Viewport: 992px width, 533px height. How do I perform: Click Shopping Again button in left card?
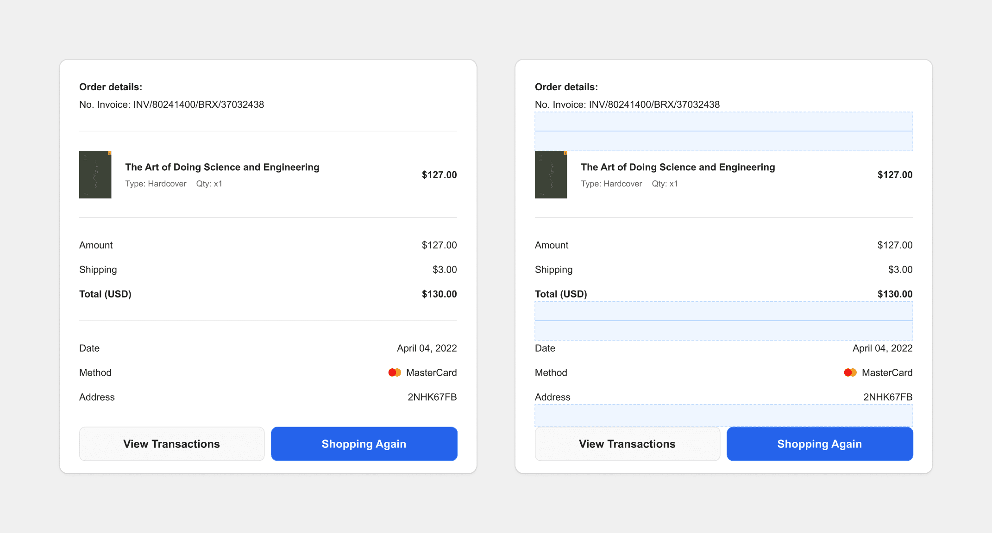click(x=364, y=444)
